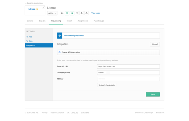Click the user with checkmark icon
The width and height of the screenshot is (189, 121).
[x=87, y=13]
